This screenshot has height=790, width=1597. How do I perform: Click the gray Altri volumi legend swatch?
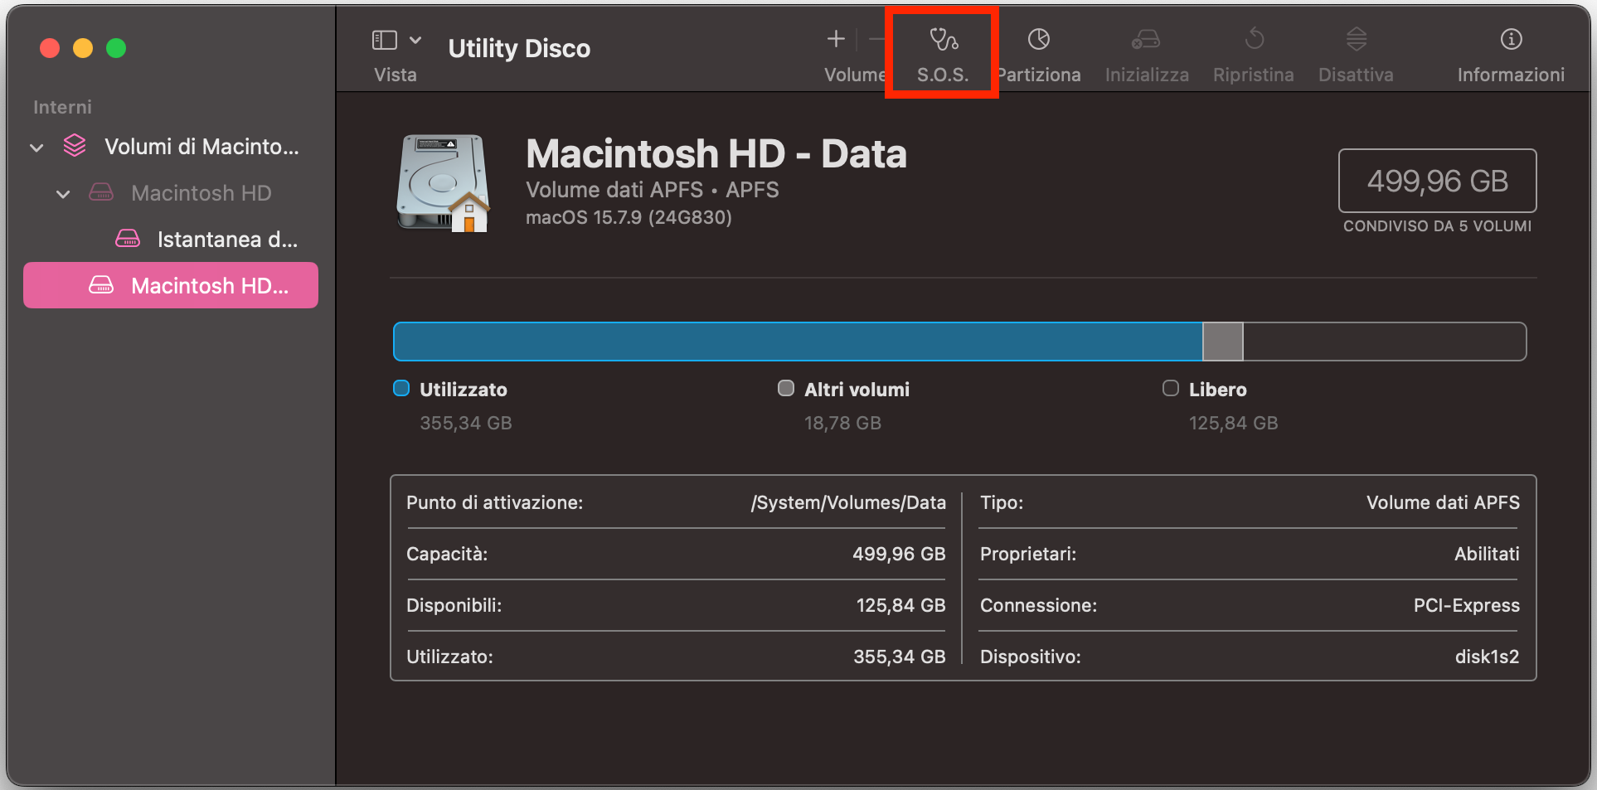point(786,389)
